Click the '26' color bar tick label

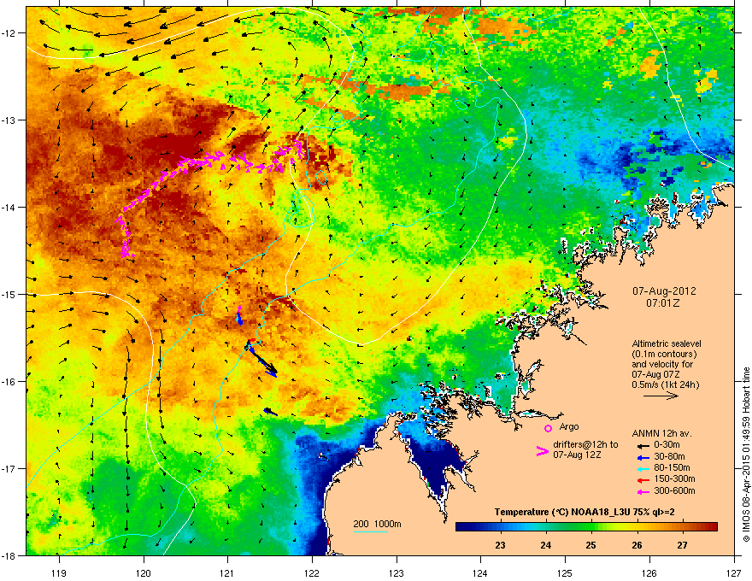point(637,545)
